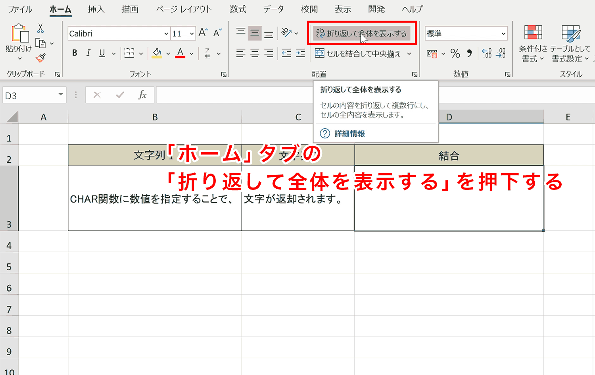Expand the border options dropdown arrow
This screenshot has width=595, height=375.
tap(141, 54)
